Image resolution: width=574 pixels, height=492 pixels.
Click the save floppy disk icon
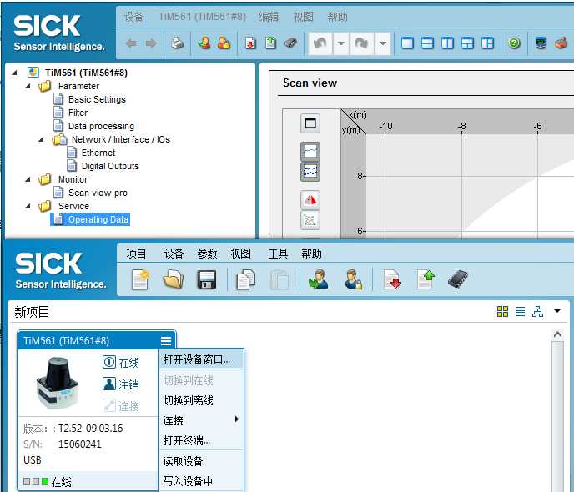[x=207, y=279]
